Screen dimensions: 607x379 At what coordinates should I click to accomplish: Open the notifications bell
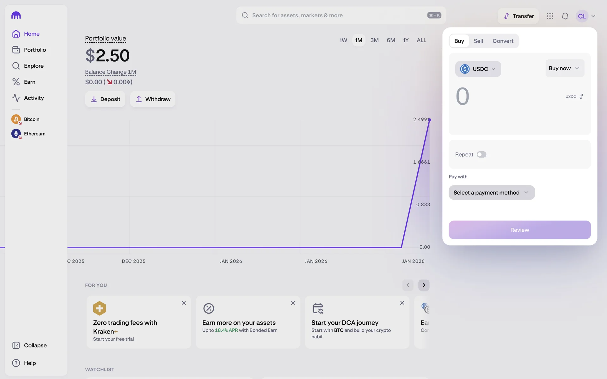click(x=565, y=16)
